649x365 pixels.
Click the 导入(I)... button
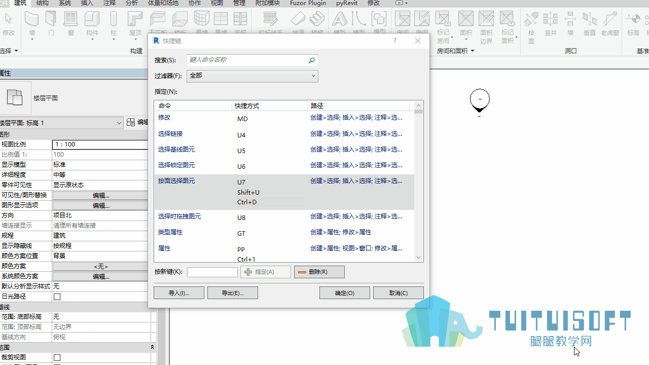179,293
